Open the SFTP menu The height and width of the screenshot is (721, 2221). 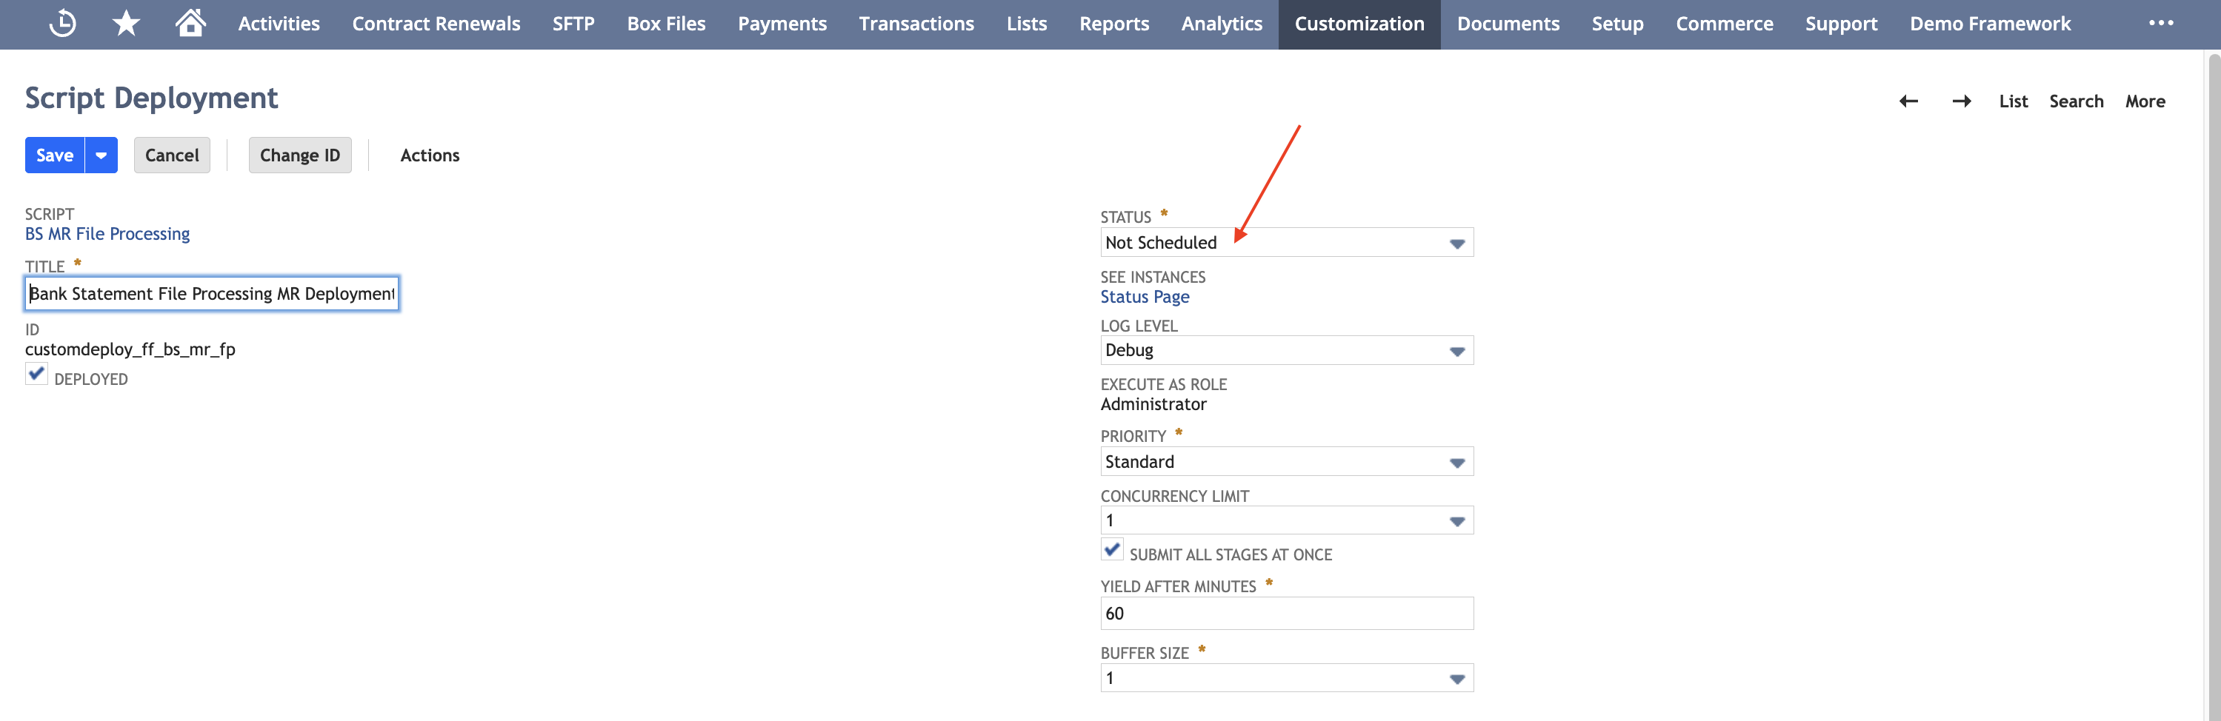[x=573, y=24]
